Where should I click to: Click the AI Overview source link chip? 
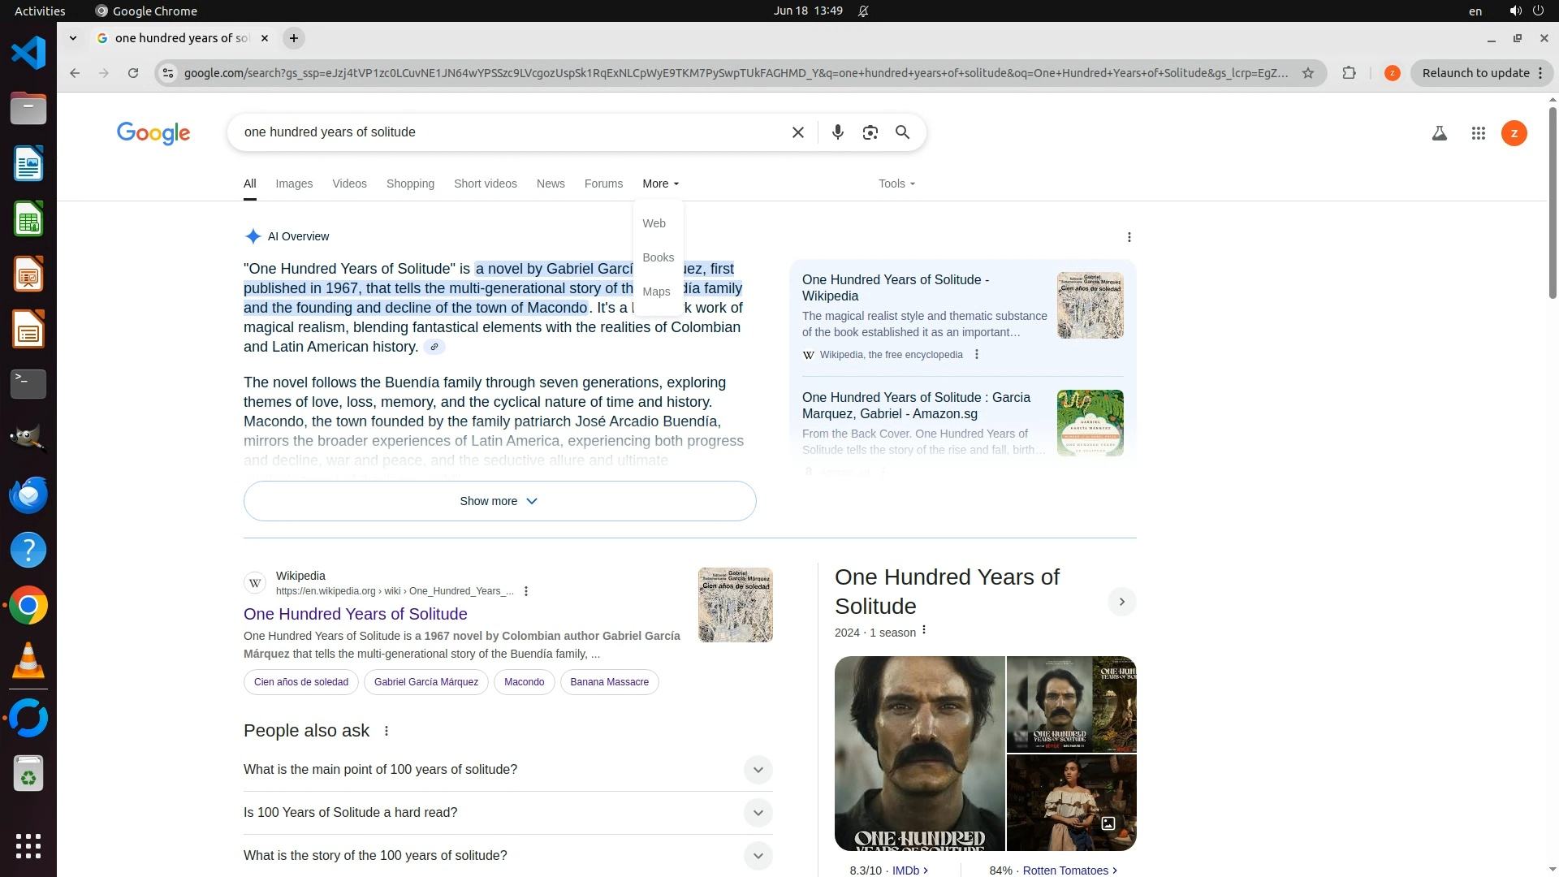[x=434, y=348]
